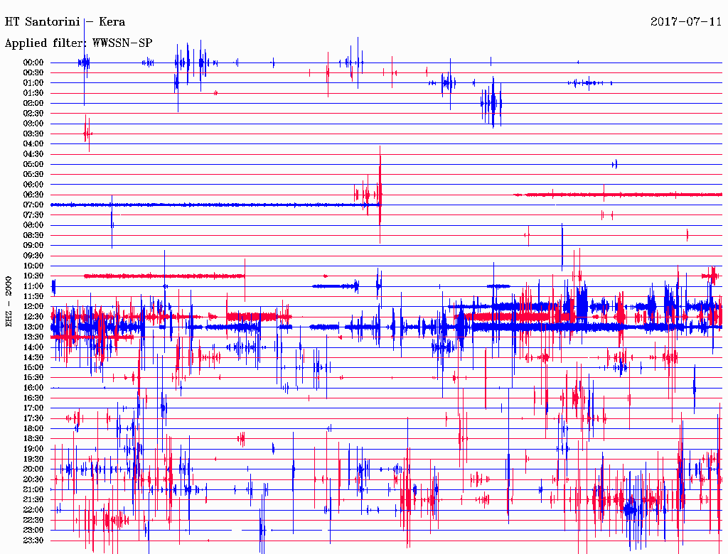The image size is (728, 554).
Task: Select the 19:00 time row label
Action: 33,449
